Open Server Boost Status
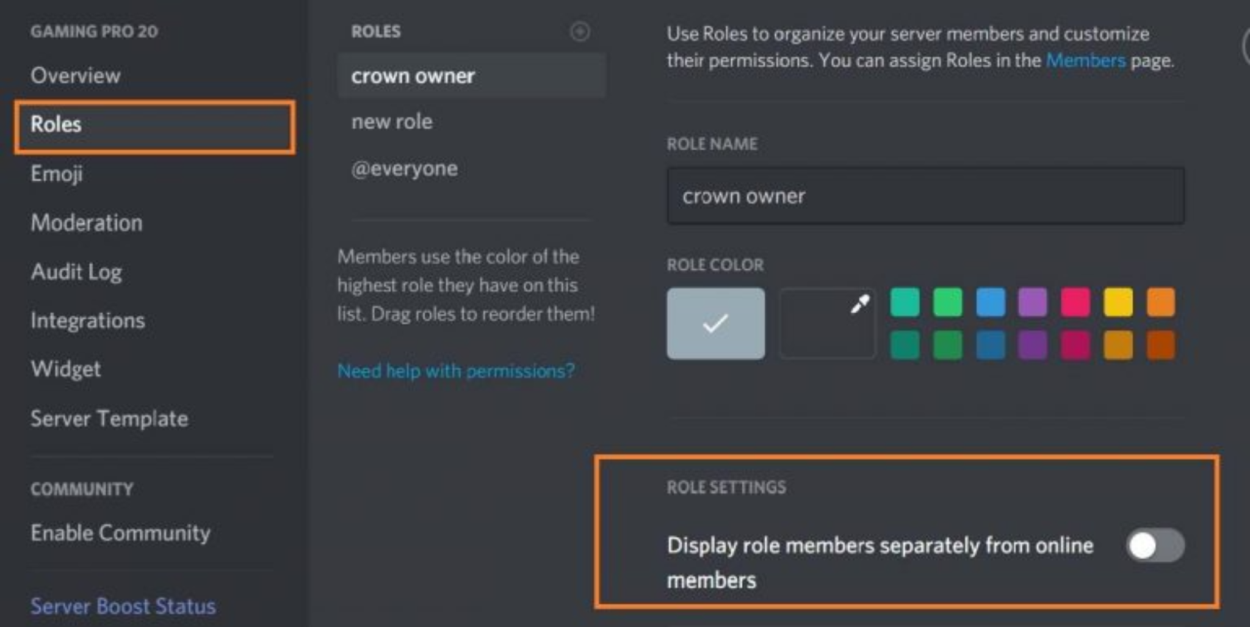The width and height of the screenshot is (1250, 627). [x=123, y=606]
